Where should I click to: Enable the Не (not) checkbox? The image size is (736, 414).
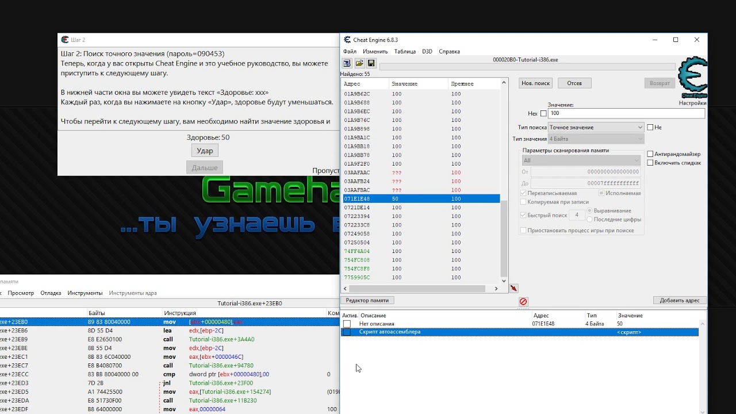click(x=650, y=127)
